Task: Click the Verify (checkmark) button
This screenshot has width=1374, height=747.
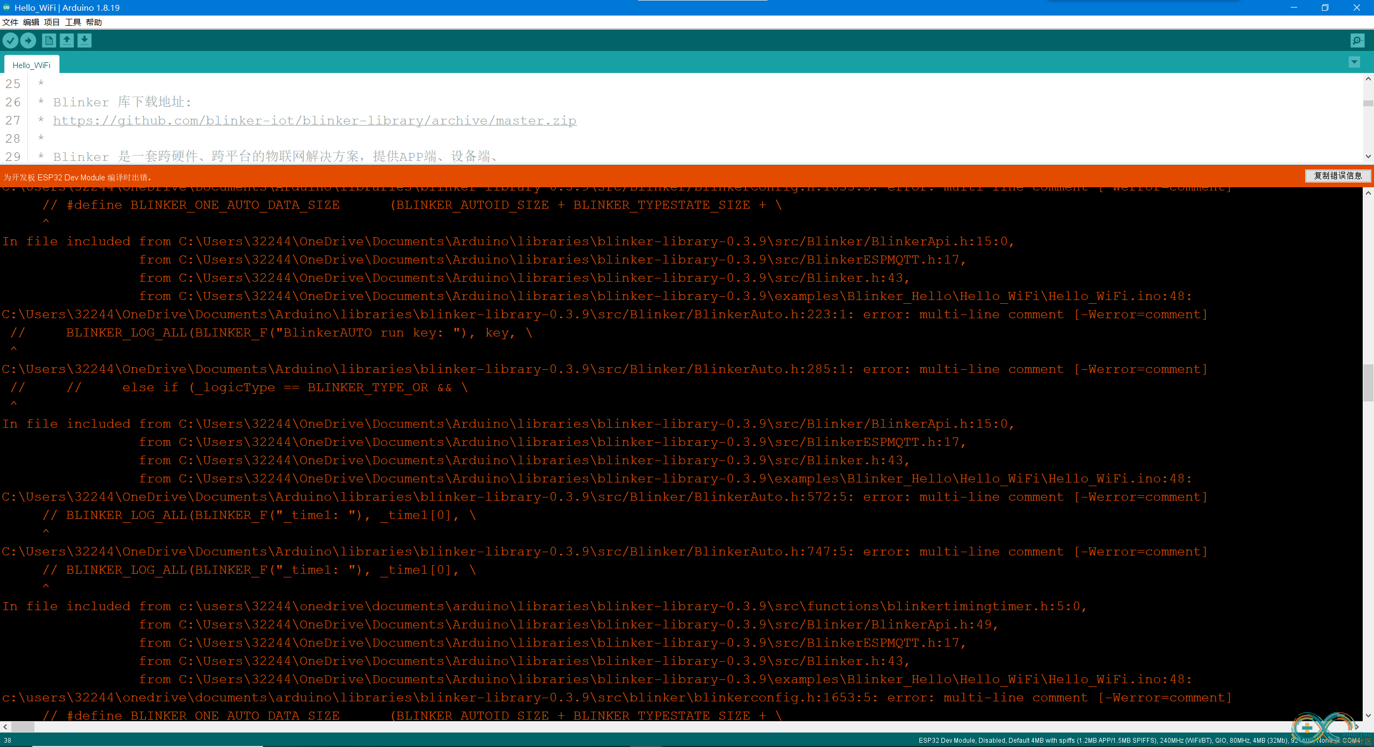Action: (x=10, y=41)
